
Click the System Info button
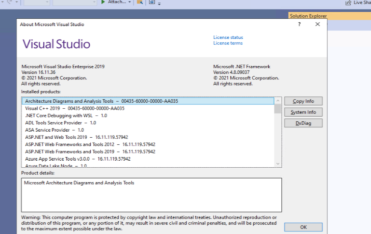303,112
